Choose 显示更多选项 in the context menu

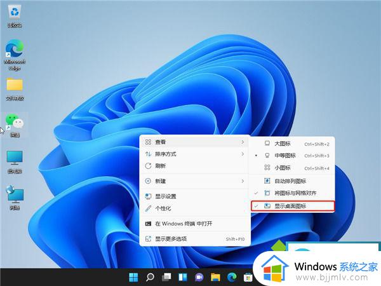click(195, 239)
